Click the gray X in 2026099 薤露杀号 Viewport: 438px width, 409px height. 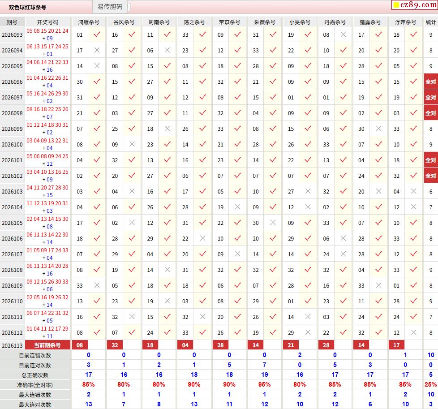coord(378,129)
